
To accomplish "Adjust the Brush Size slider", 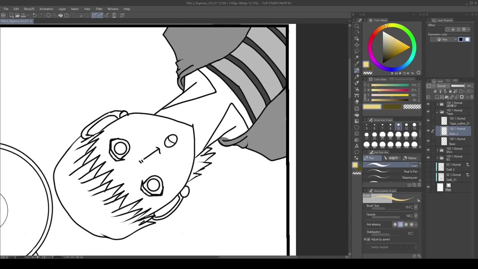I will coord(385,208).
